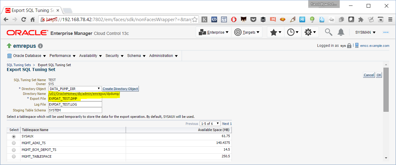
Task: Open the Availability menu
Action: [x=91, y=56]
